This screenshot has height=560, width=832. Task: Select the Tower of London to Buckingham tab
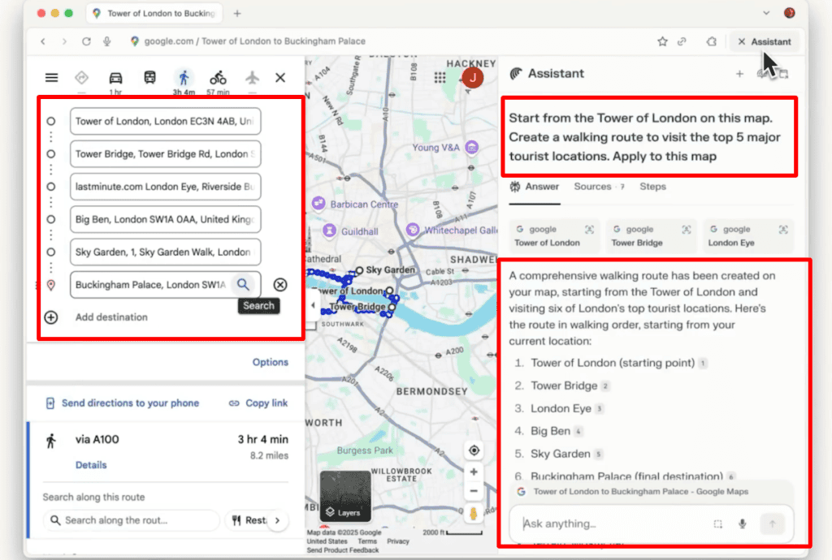click(x=154, y=13)
